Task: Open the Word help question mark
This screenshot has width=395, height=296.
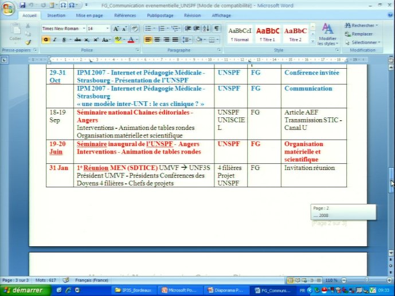Action: [390, 15]
